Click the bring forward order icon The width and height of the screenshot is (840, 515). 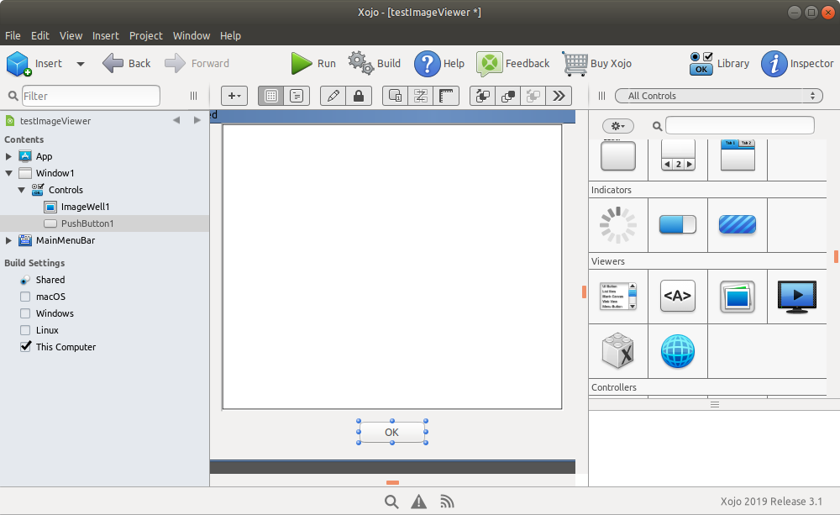483,96
